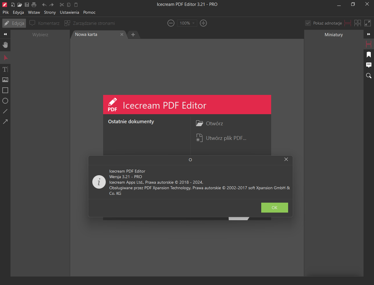Click the fullscreen expand icon

pos(368,23)
